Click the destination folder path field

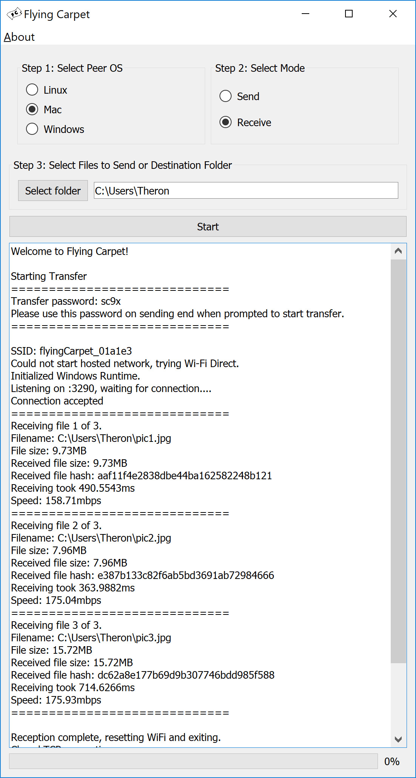pos(246,191)
